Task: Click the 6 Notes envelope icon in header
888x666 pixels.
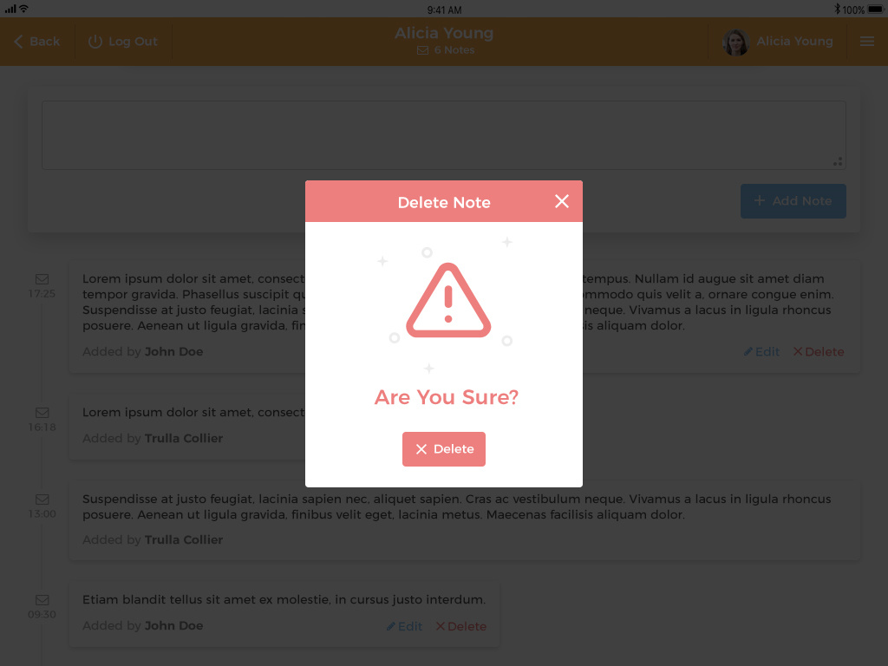Action: pos(422,50)
